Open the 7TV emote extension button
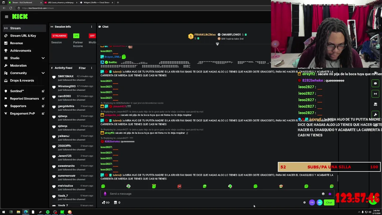Screen dimensions: 382x215 click(312, 202)
